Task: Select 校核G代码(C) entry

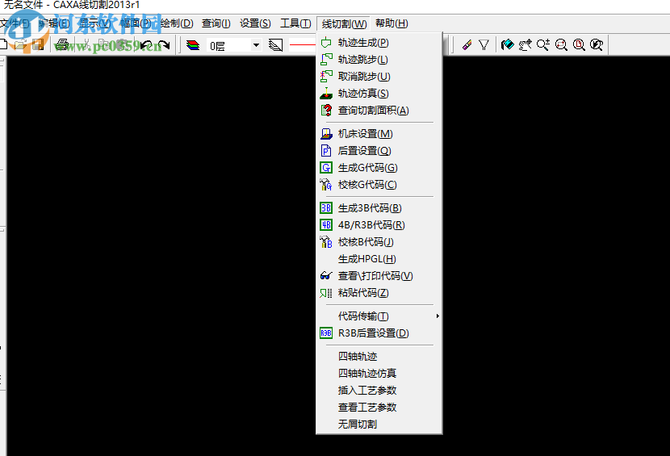Action: (x=379, y=185)
